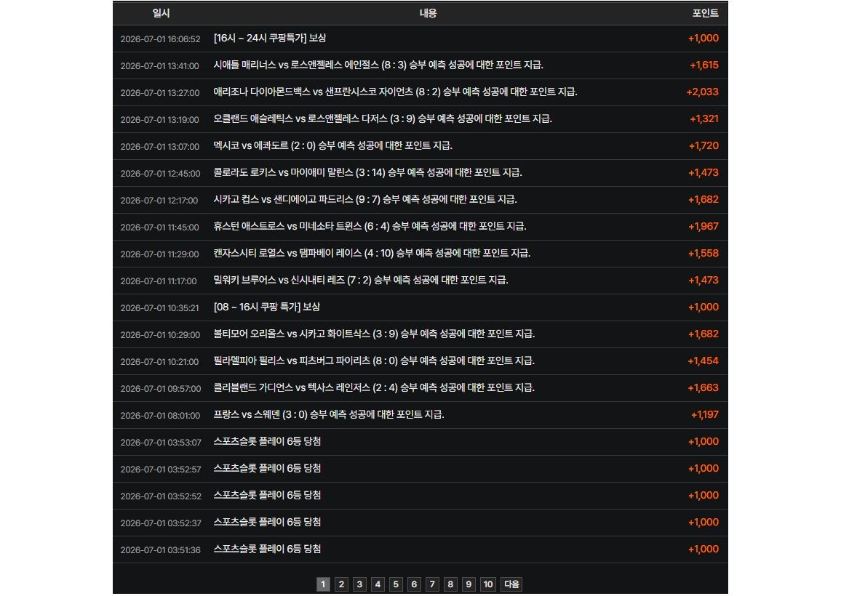Select the [16시 ~ 24시 쿠팡특가] 보상 row text
This screenshot has height=596, width=857.
click(269, 39)
